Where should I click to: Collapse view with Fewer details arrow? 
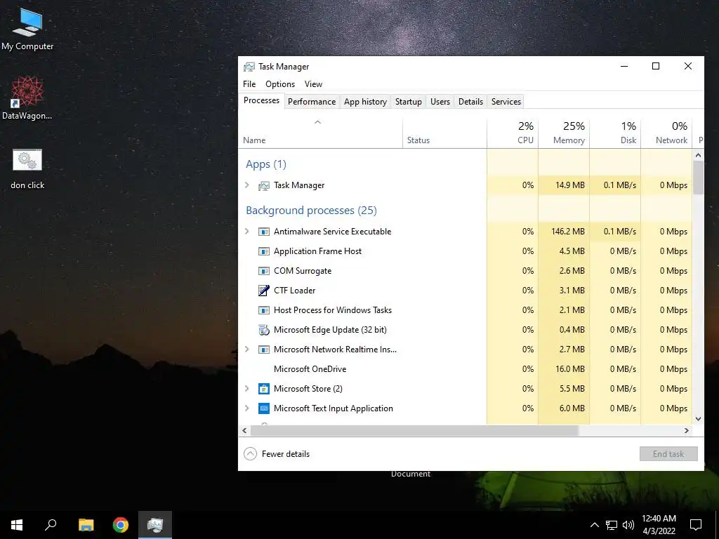click(x=251, y=454)
